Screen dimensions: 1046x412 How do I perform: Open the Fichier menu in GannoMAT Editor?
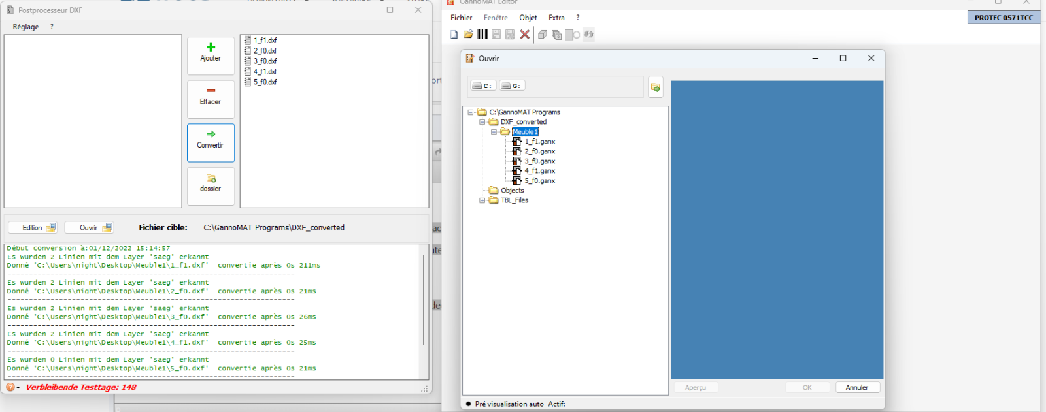click(461, 18)
